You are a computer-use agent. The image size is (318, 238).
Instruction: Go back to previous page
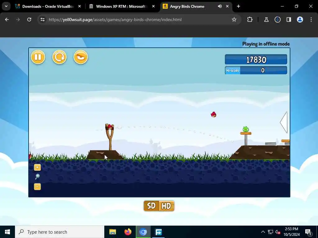point(7,20)
